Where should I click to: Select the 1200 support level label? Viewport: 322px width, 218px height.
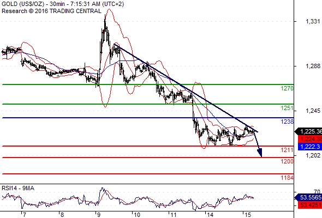tap(287, 162)
